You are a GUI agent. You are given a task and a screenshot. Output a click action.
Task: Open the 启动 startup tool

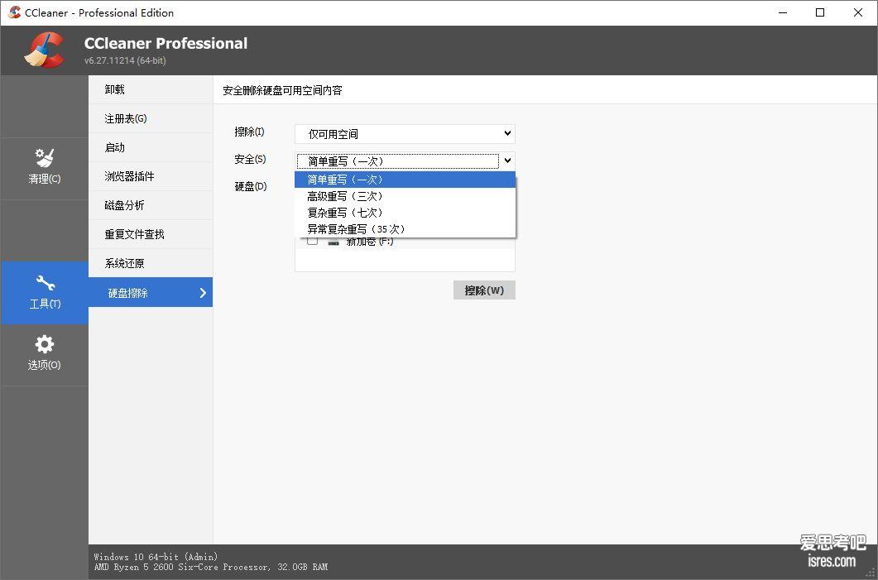[151, 148]
